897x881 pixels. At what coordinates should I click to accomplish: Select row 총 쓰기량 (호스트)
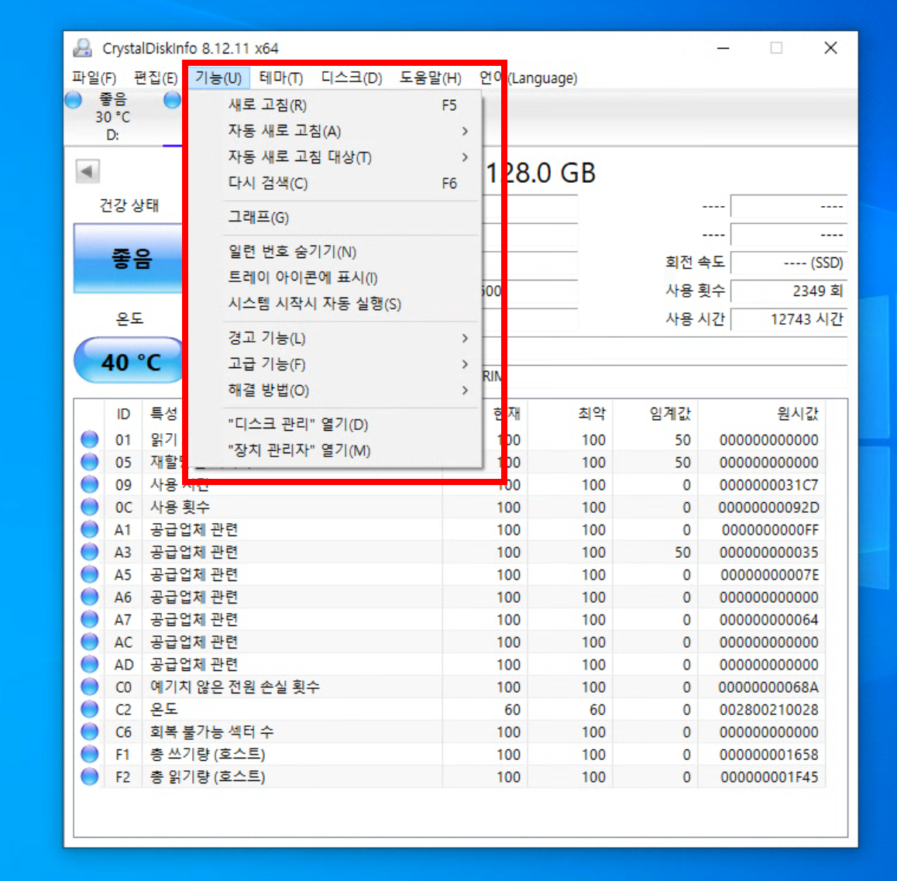(x=449, y=754)
